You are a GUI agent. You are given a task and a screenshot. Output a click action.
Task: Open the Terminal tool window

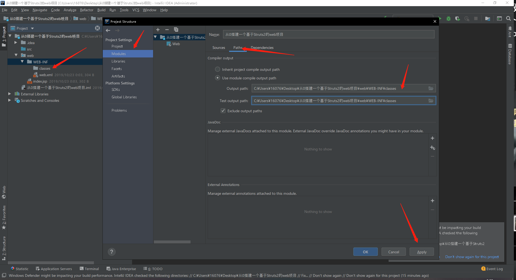(x=89, y=269)
